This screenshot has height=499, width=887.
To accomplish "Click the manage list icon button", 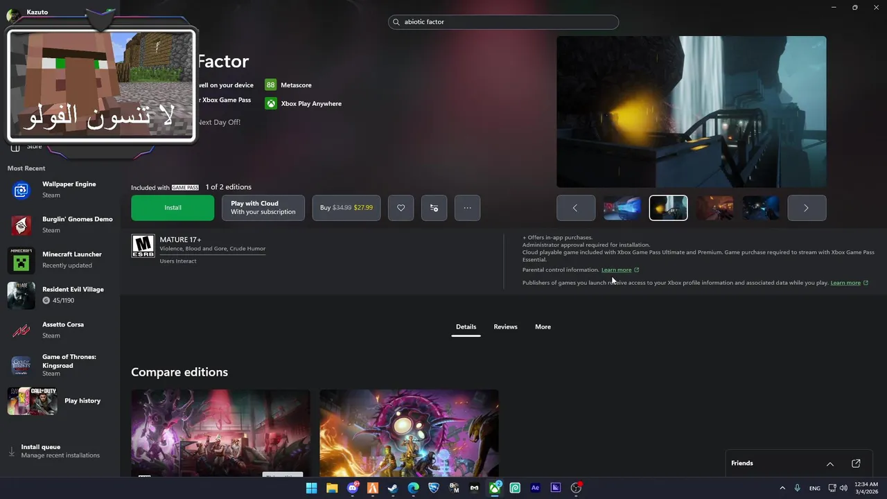I will [x=434, y=208].
